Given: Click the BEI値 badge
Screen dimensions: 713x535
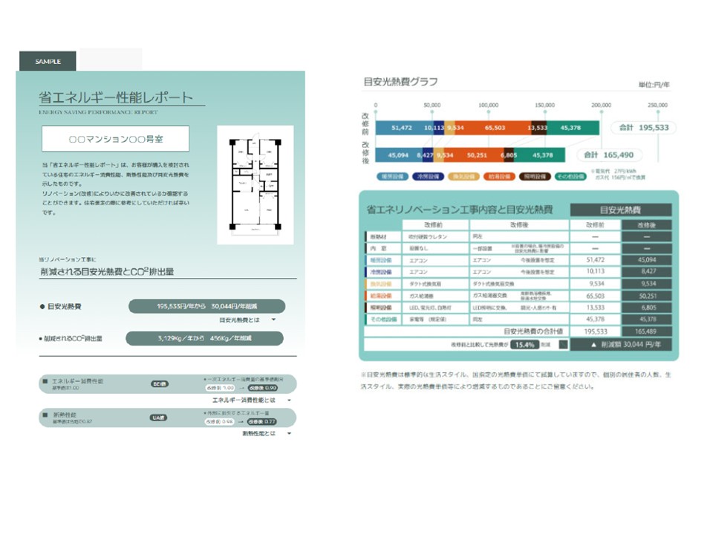Looking at the screenshot, I should (159, 384).
